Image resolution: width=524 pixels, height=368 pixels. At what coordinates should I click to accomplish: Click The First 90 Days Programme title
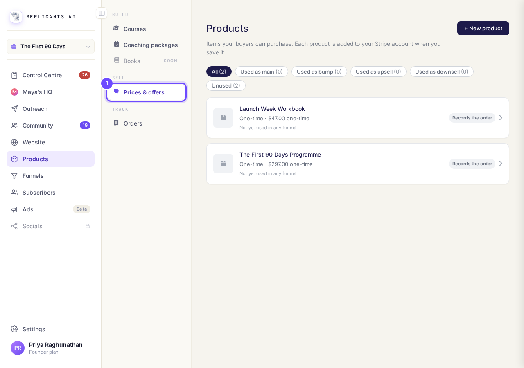[280, 155]
